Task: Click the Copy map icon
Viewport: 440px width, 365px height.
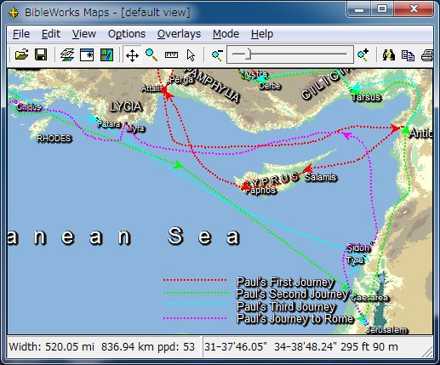Action: click(x=408, y=55)
